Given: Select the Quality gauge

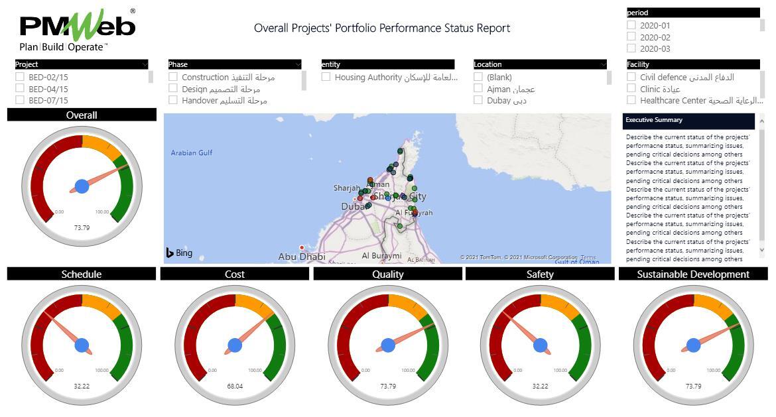Looking at the screenshot, I should pyautogui.click(x=388, y=343).
